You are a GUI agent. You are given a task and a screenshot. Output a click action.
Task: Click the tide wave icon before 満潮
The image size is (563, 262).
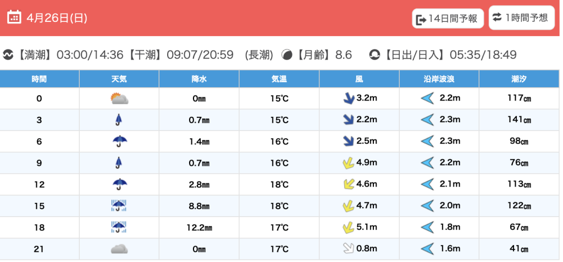8,55
